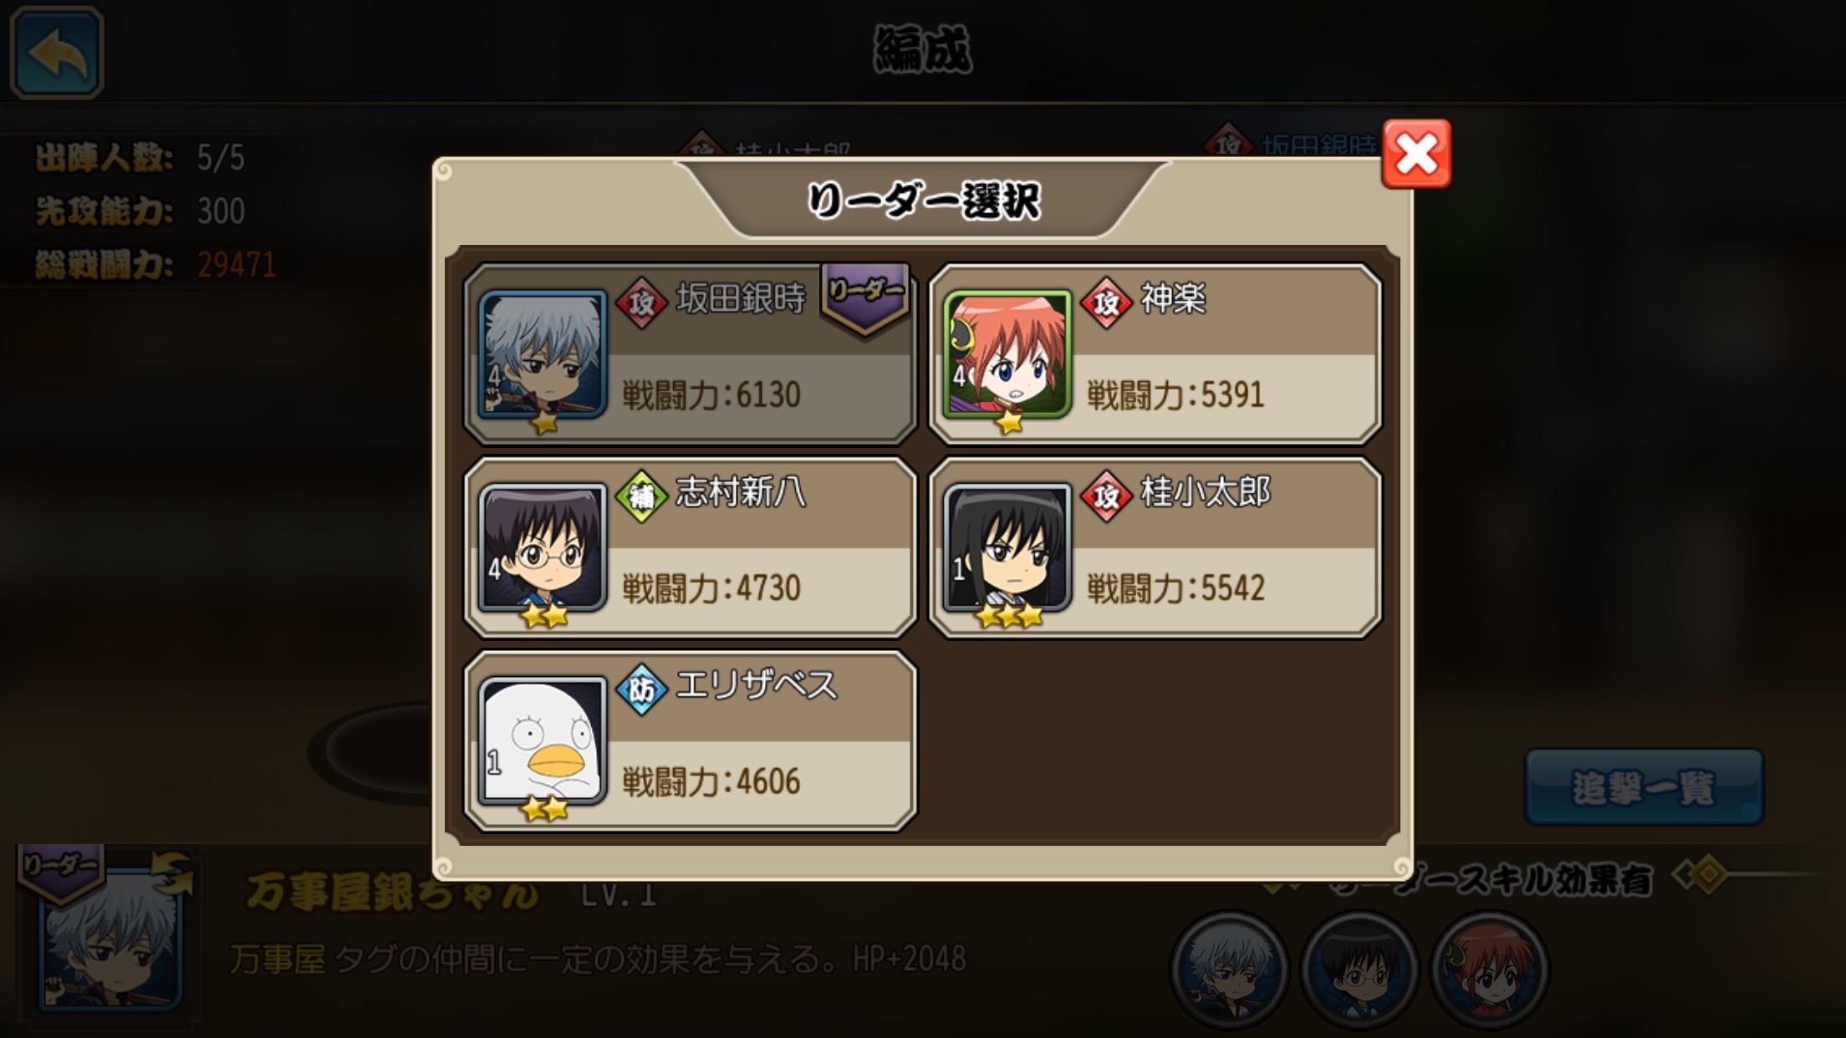Choose エリザベス as leader

point(691,740)
